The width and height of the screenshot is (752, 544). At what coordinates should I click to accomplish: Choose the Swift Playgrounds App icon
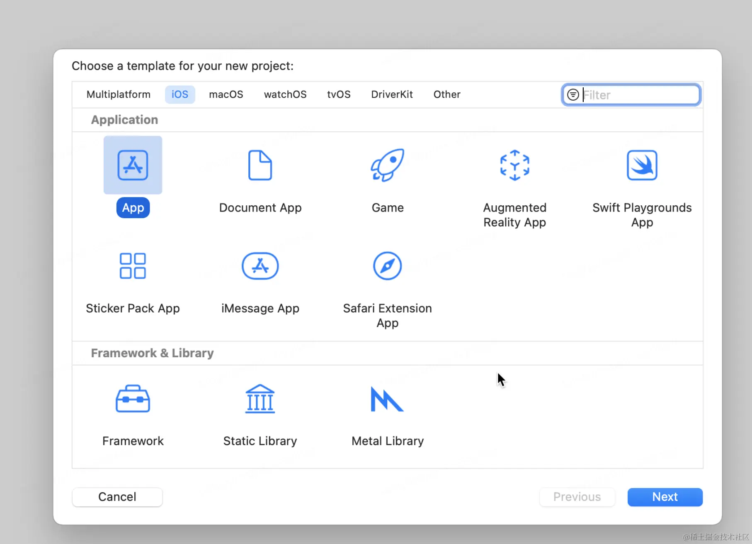coord(642,165)
